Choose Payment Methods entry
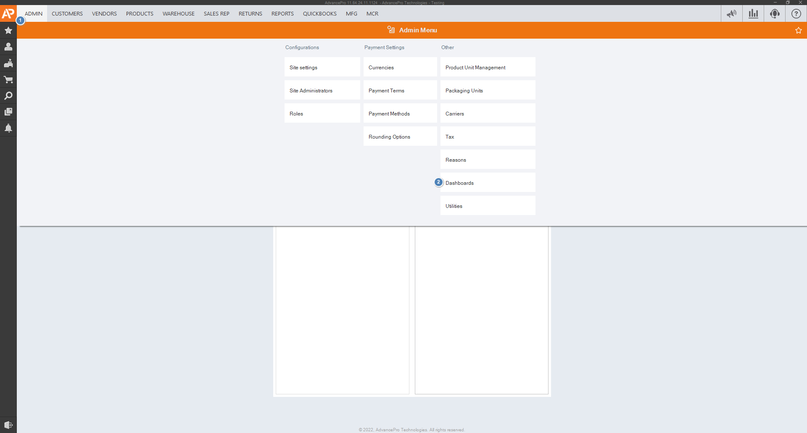Image resolution: width=807 pixels, height=433 pixels. (400, 113)
